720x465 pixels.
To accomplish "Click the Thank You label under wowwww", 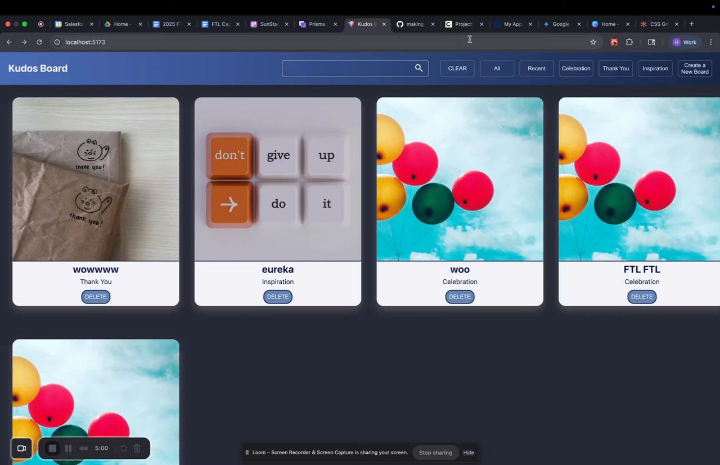I will 96,281.
